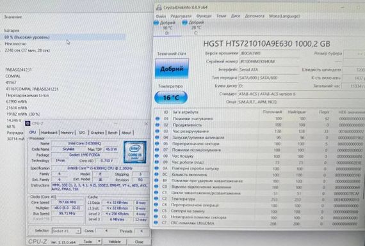Select disk D: status tab at 16 °C

click(167, 28)
